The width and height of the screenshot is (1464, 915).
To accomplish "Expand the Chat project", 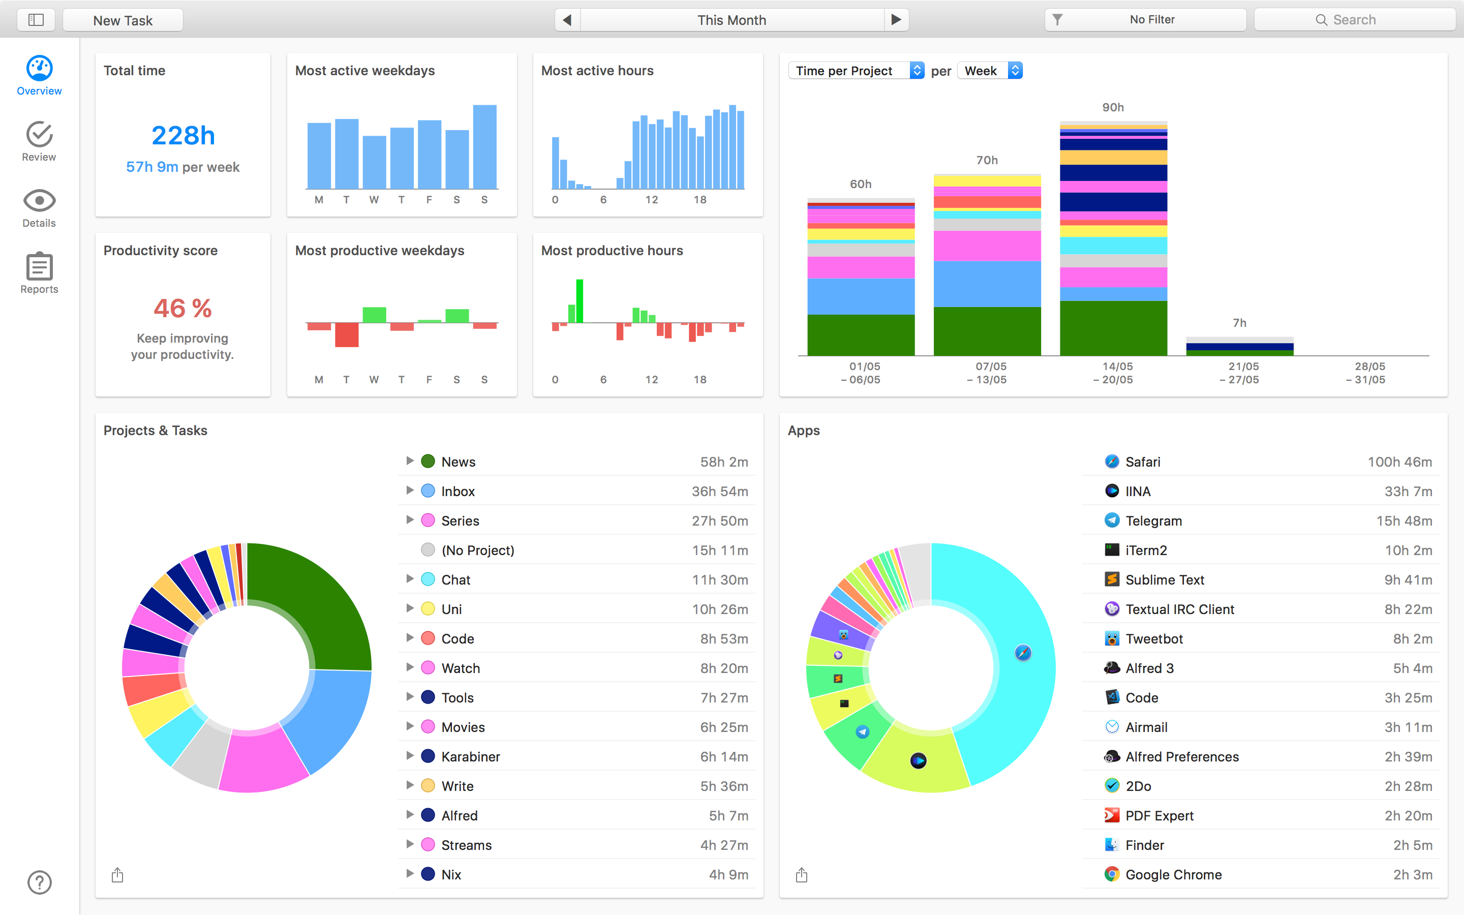I will pyautogui.click(x=410, y=579).
